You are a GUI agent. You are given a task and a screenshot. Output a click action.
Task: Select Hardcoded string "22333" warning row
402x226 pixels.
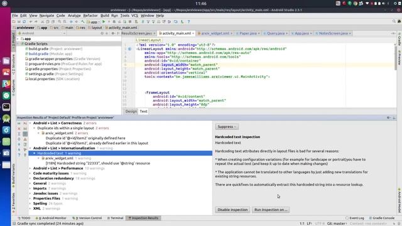(98, 163)
